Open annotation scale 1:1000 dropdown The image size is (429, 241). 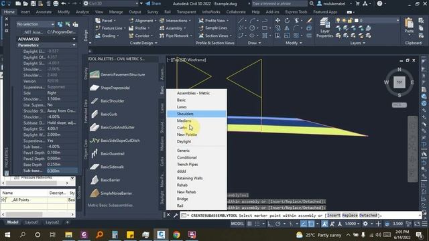[x=352, y=224]
